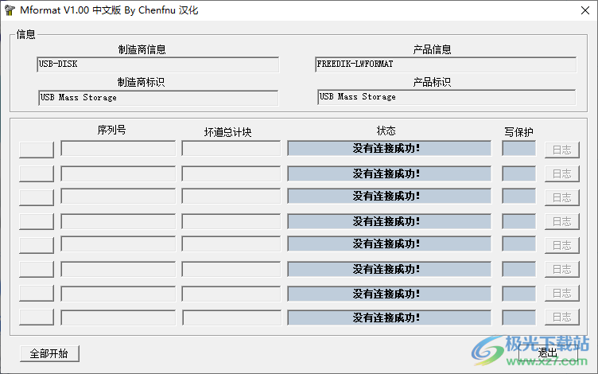Image resolution: width=598 pixels, height=374 pixels.
Task: Click the 没有连接成功! status in the third row
Action: [x=390, y=197]
